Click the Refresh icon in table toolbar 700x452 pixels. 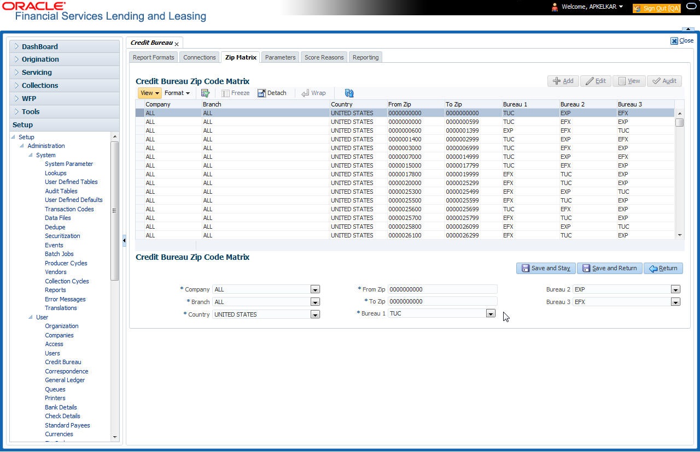pyautogui.click(x=349, y=93)
